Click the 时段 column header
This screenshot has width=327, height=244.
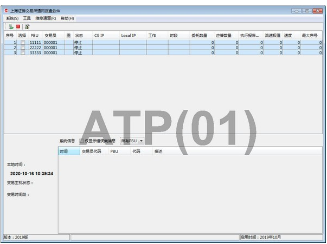179,36
